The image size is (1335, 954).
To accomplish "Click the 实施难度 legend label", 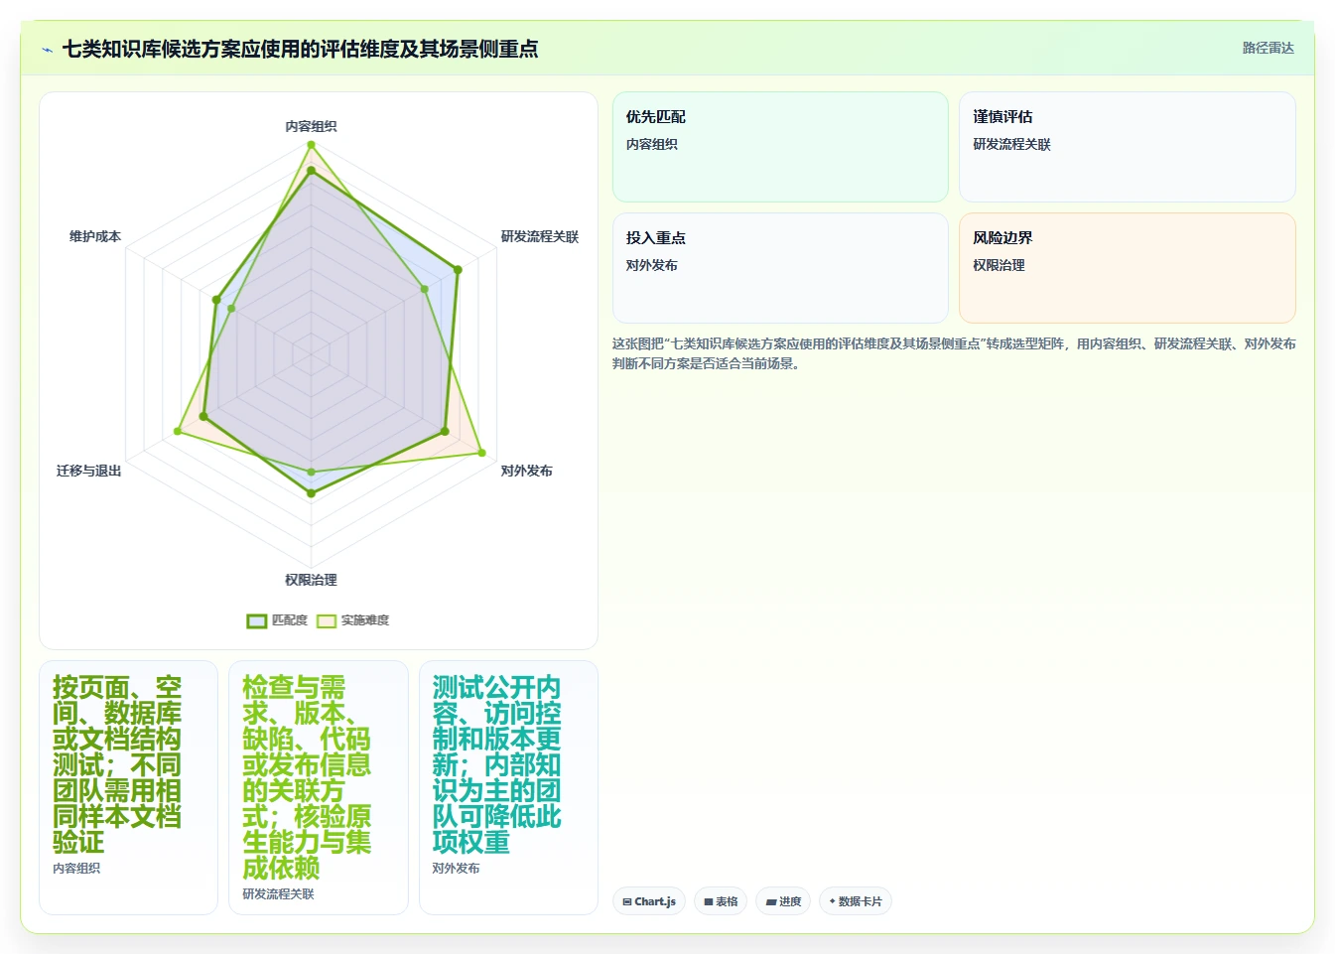I will (365, 620).
